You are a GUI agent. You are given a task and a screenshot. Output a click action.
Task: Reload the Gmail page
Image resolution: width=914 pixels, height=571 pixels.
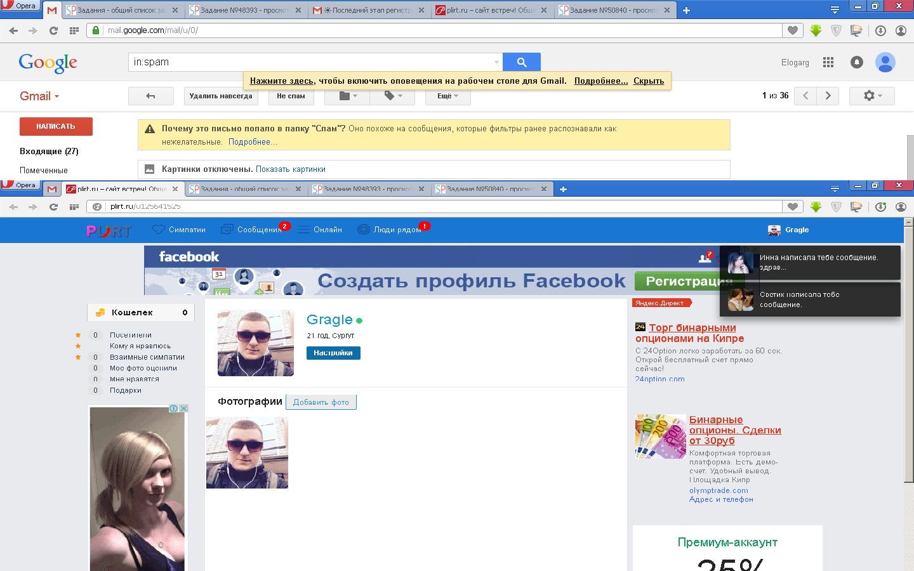point(53,30)
